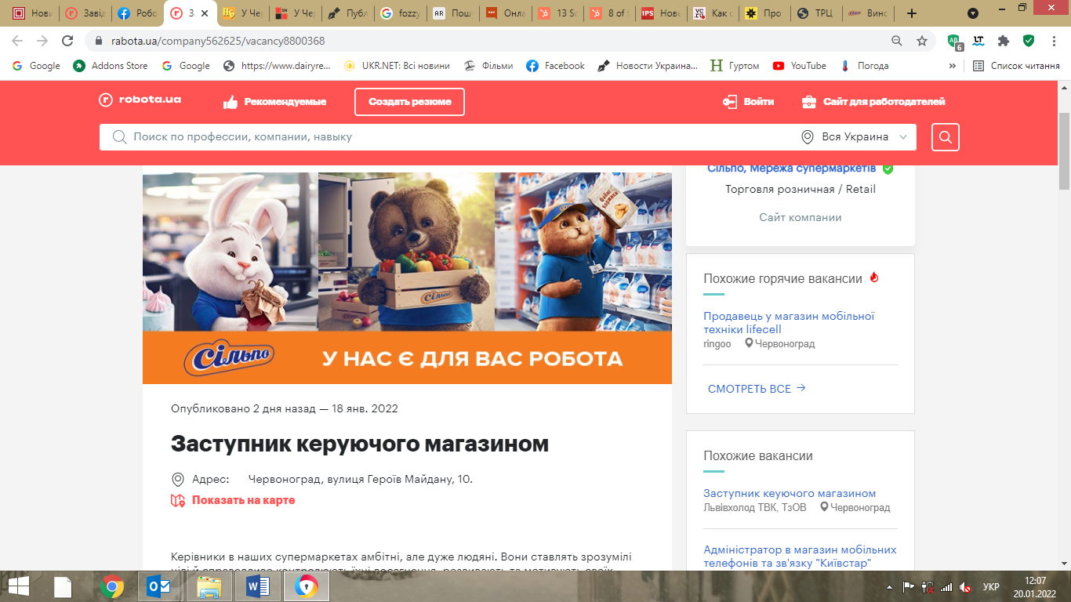The width and height of the screenshot is (1071, 602).
Task: Reload the page
Action: pyautogui.click(x=67, y=41)
